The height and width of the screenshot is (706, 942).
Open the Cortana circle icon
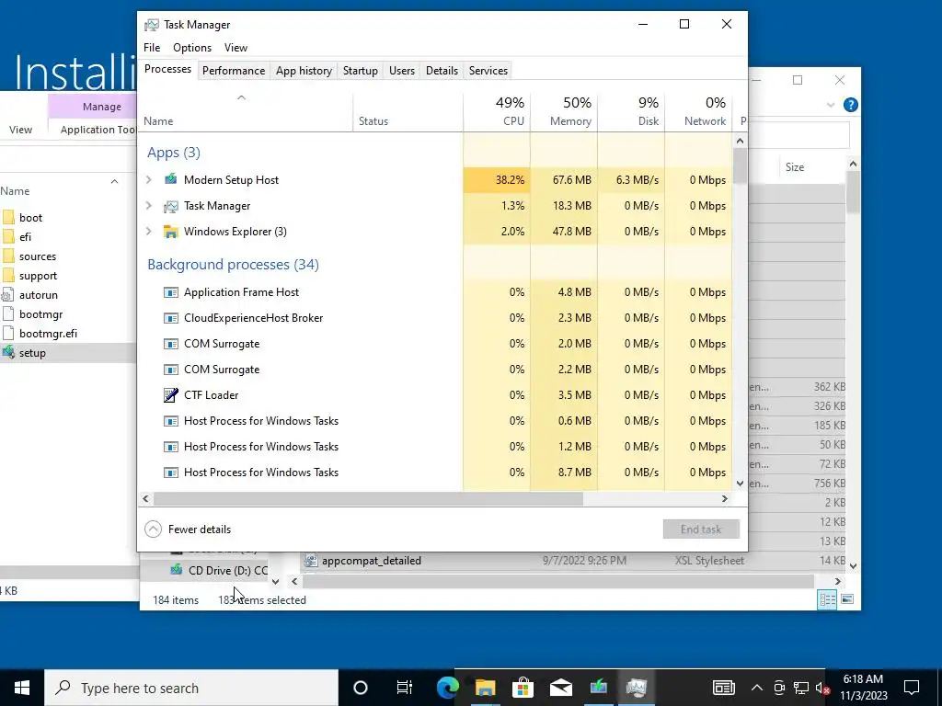tap(361, 688)
